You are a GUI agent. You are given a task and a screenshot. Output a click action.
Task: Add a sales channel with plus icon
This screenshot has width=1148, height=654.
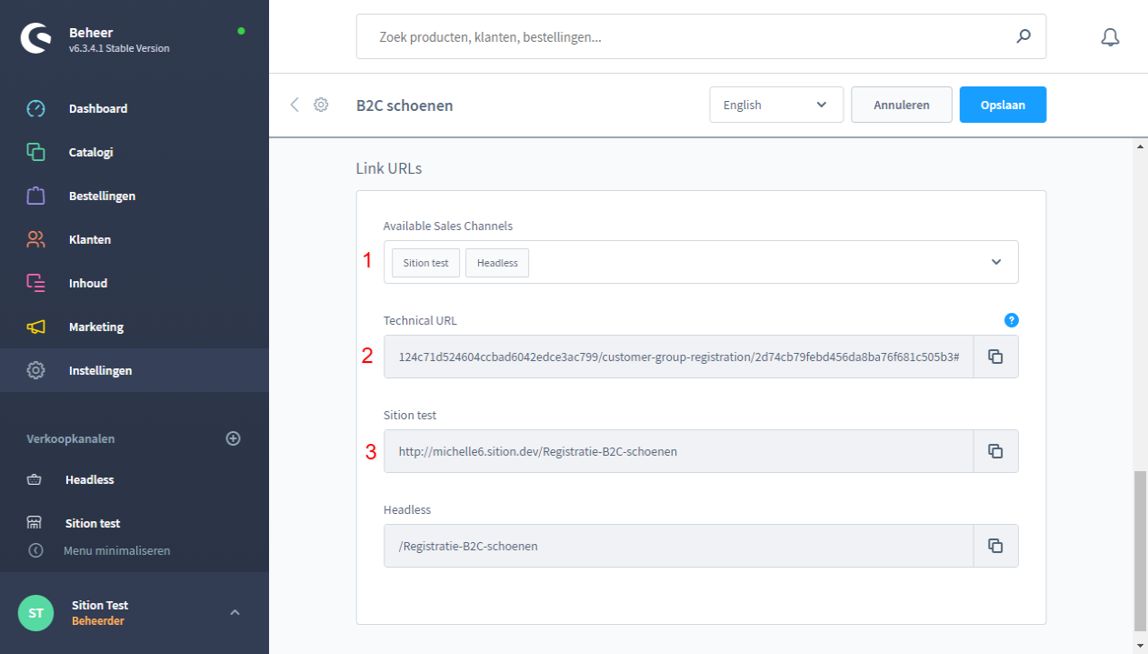[x=233, y=438]
